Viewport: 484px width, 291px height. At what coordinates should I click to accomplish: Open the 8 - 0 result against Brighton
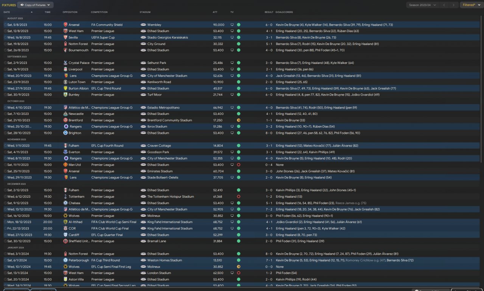coord(269,133)
